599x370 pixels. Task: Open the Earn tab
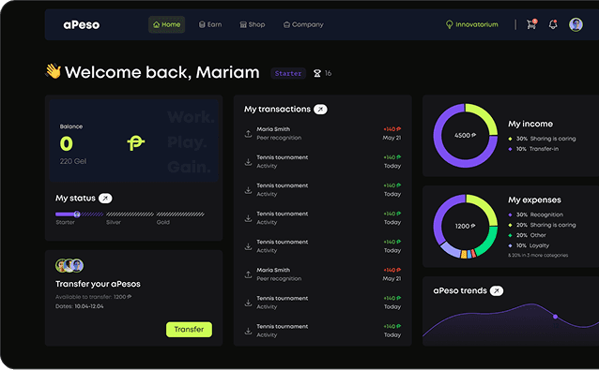coord(210,24)
